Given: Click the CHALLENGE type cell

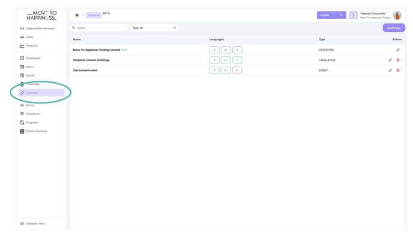Looking at the screenshot, I should tap(327, 60).
